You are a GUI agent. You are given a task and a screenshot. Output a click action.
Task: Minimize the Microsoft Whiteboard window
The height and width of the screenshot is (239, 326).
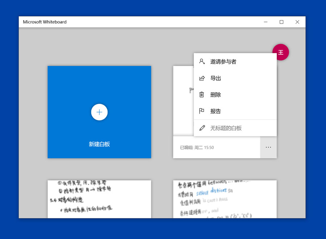[266, 22]
